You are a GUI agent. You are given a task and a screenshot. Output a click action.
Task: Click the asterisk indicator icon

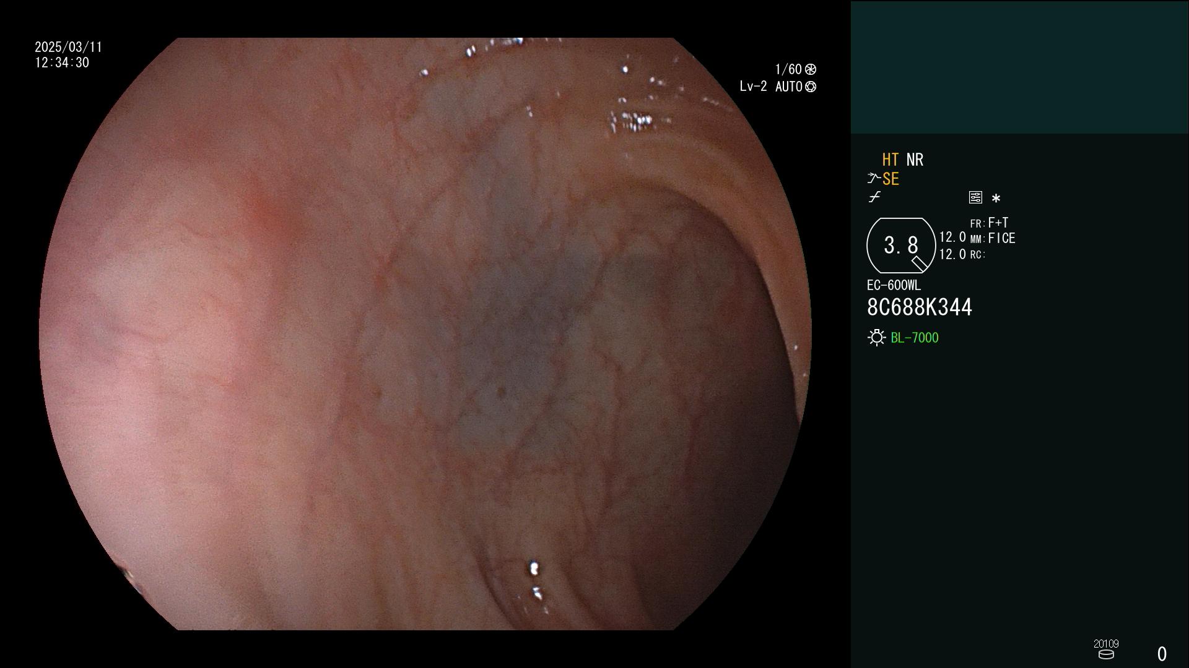[x=996, y=199]
